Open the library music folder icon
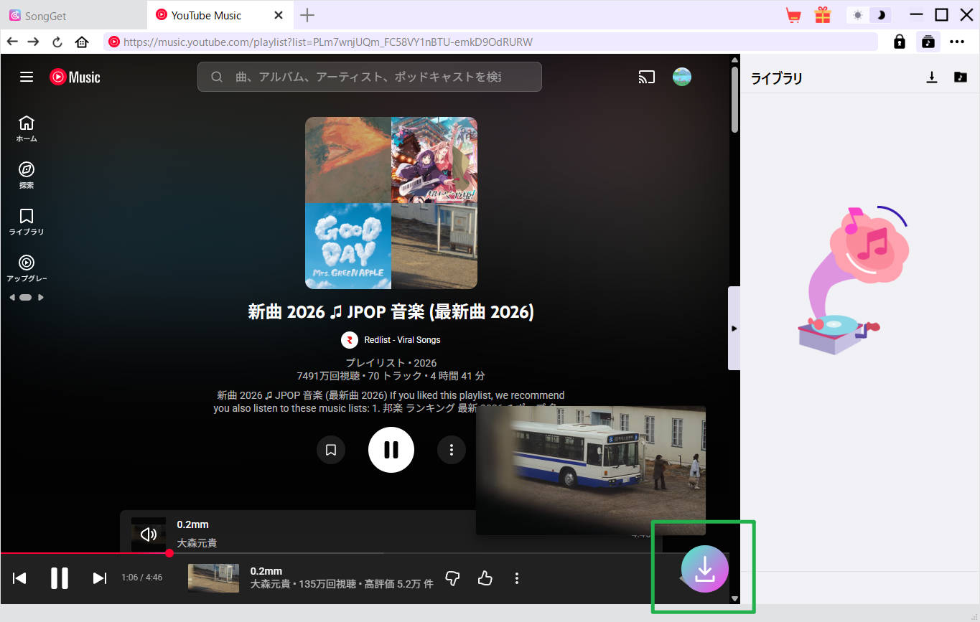The height and width of the screenshot is (622, 980). click(x=961, y=77)
